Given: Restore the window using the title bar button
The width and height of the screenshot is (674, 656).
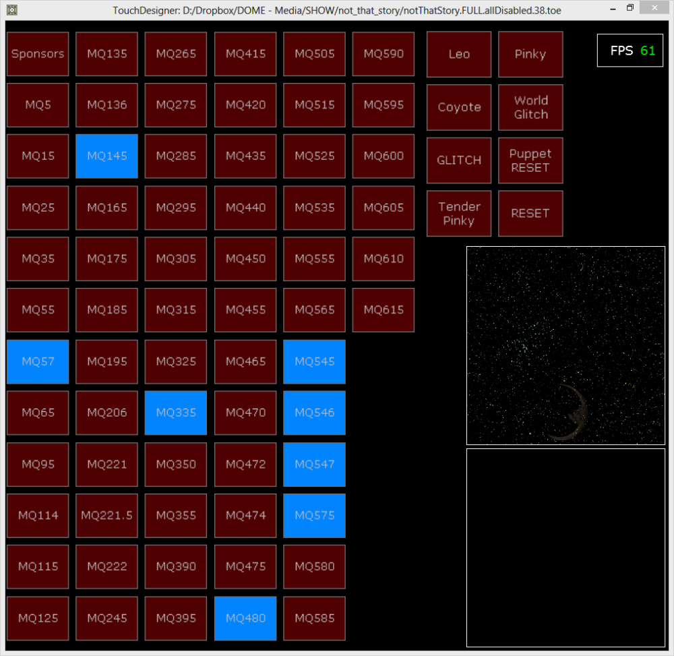Looking at the screenshot, I should (630, 8).
